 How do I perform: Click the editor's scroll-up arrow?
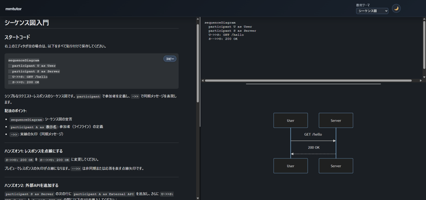click(x=424, y=19)
